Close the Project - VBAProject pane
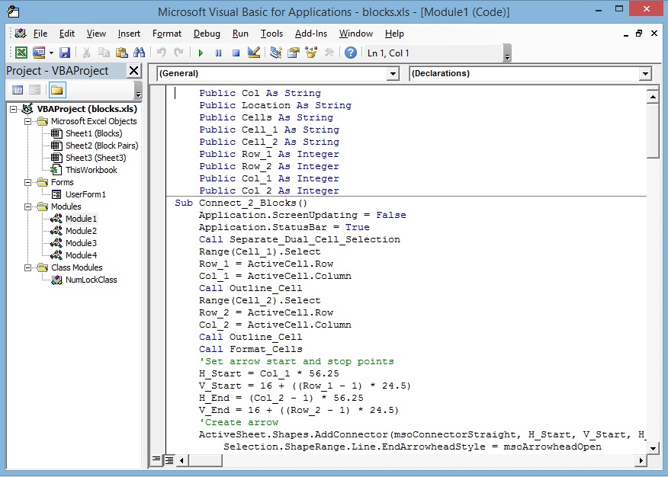 coord(133,71)
